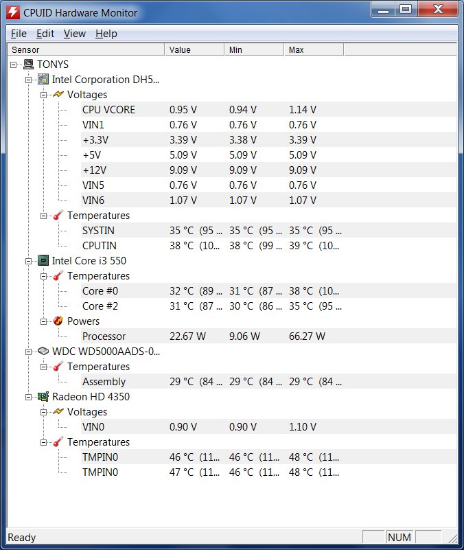This screenshot has width=464, height=550.
Task: Click the TONYS computer icon
Action: point(28,64)
